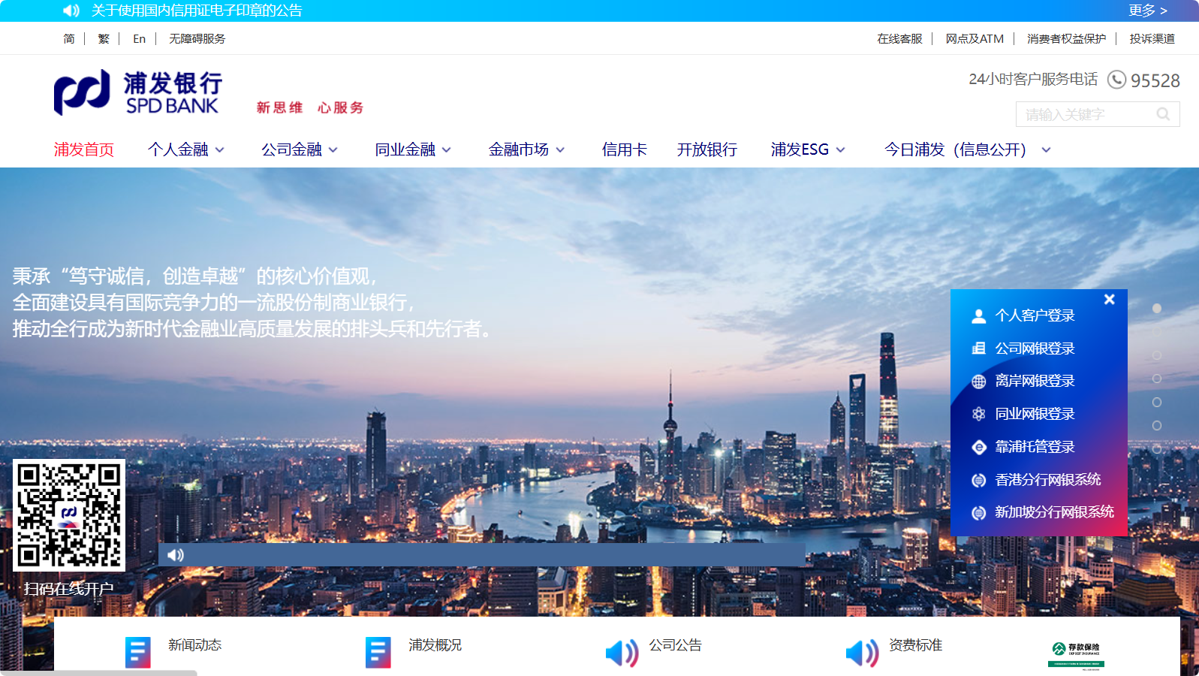Screen dimensions: 1199x676
Task: Click 个人客户登录 login link
Action: pyautogui.click(x=1035, y=315)
